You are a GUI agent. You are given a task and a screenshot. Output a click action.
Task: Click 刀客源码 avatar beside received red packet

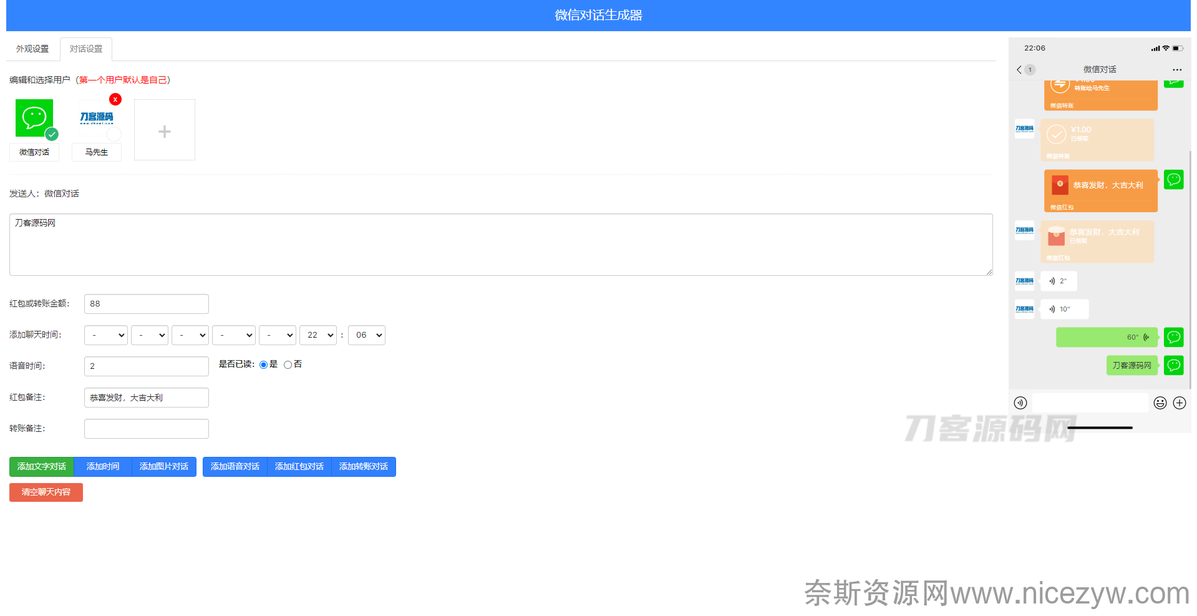pyautogui.click(x=1024, y=230)
